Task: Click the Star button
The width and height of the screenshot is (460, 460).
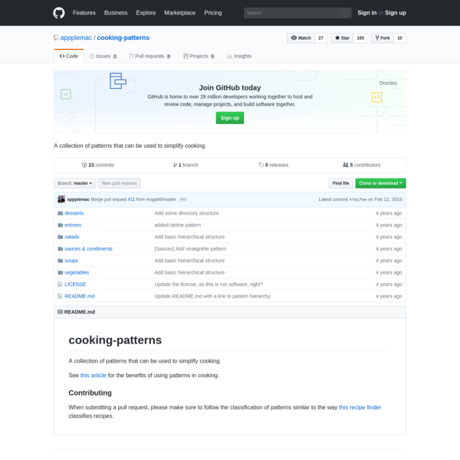Action: [x=342, y=38]
